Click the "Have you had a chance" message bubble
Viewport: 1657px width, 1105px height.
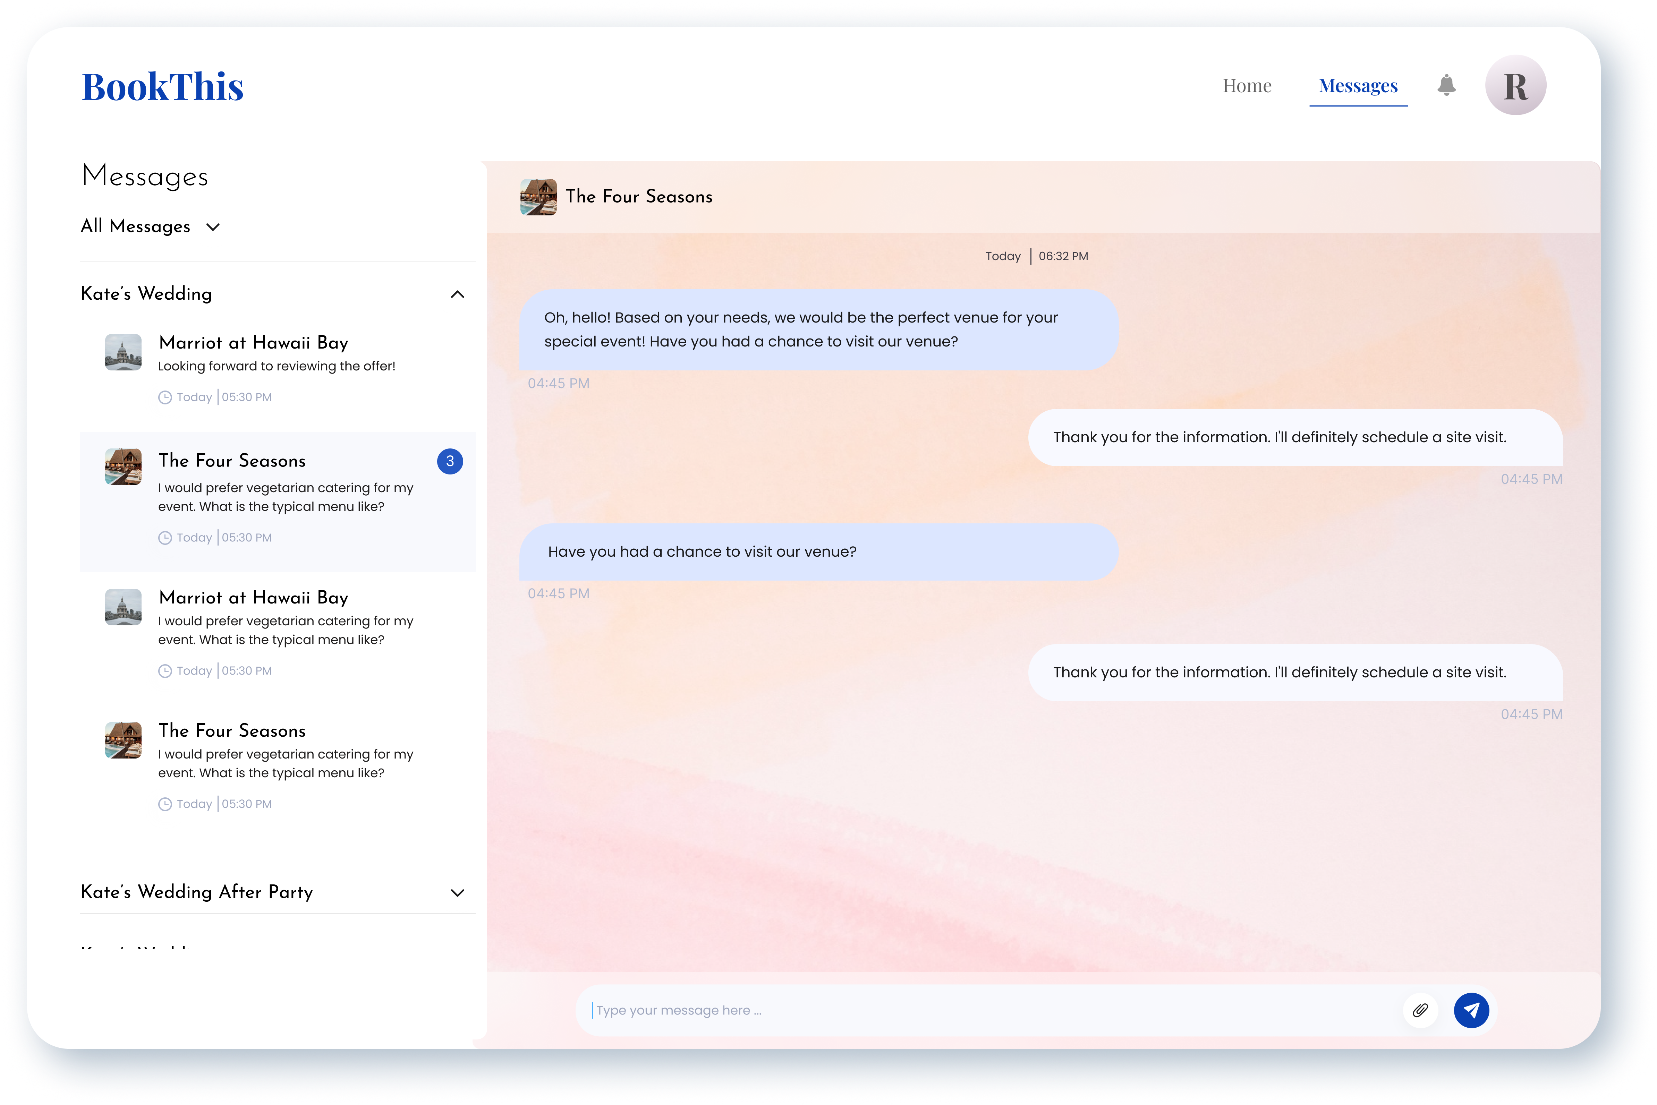pos(818,552)
